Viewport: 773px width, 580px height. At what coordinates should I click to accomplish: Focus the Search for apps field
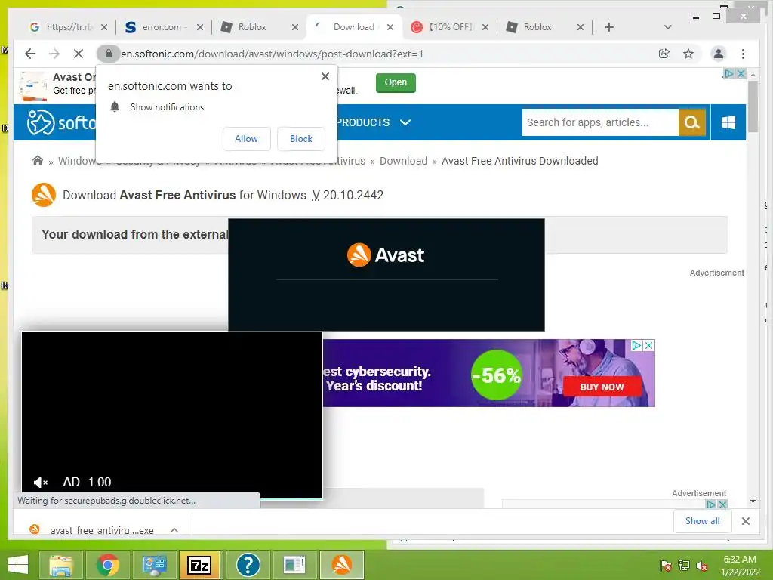point(600,122)
